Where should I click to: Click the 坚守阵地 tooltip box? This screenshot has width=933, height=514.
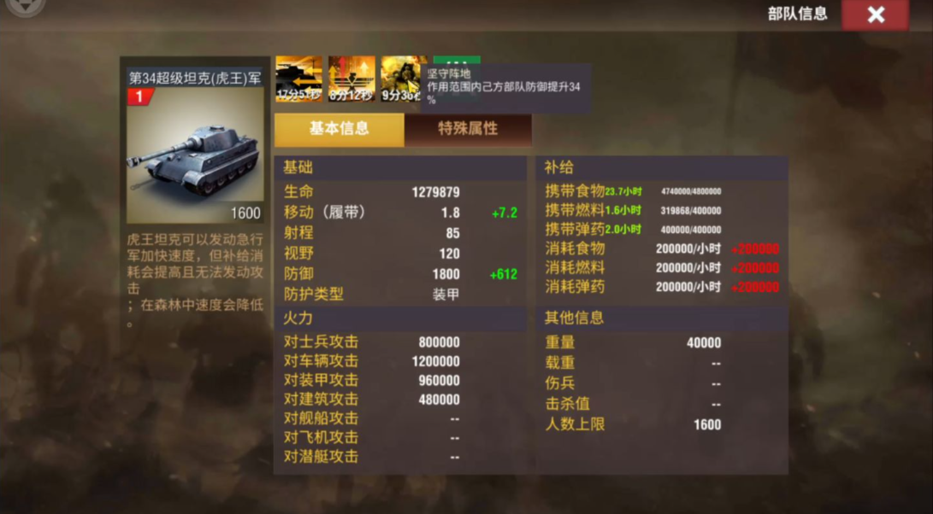pos(505,88)
